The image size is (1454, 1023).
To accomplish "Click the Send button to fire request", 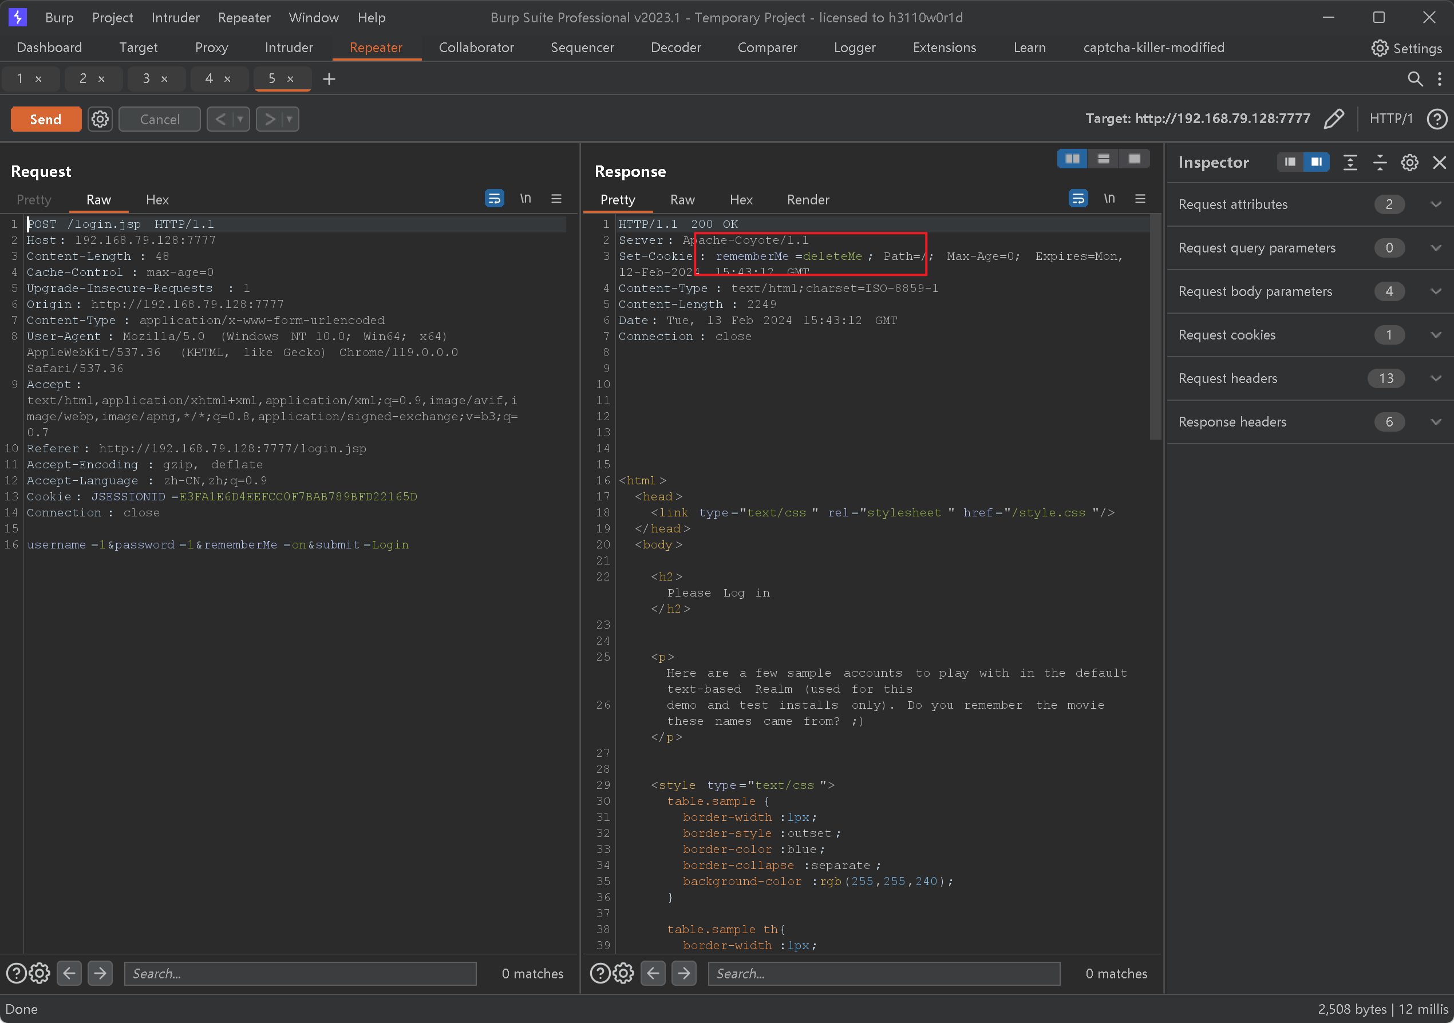I will tap(45, 119).
